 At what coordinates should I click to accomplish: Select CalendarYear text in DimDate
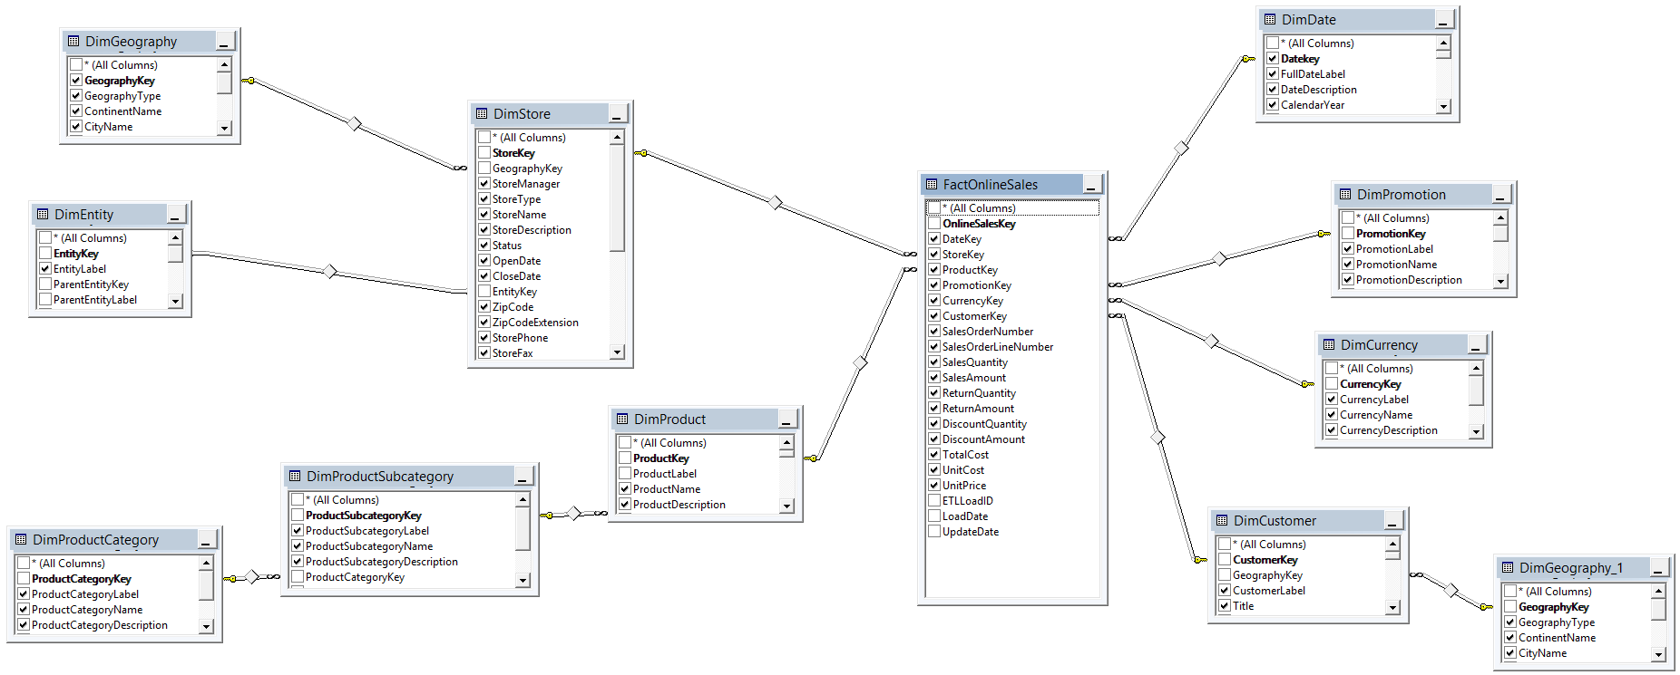pyautogui.click(x=1313, y=104)
